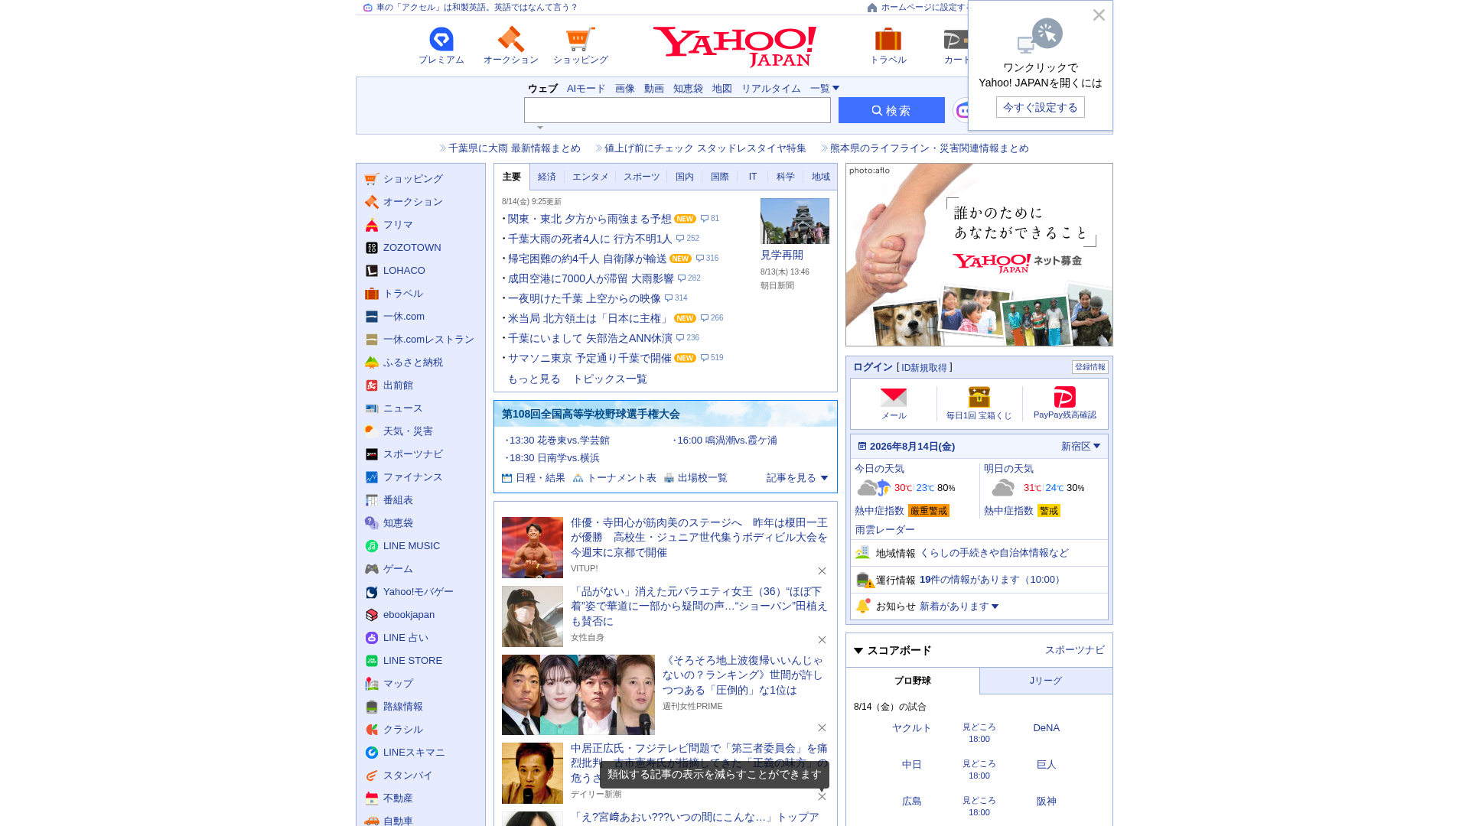Click the 検索 search button

point(891,110)
